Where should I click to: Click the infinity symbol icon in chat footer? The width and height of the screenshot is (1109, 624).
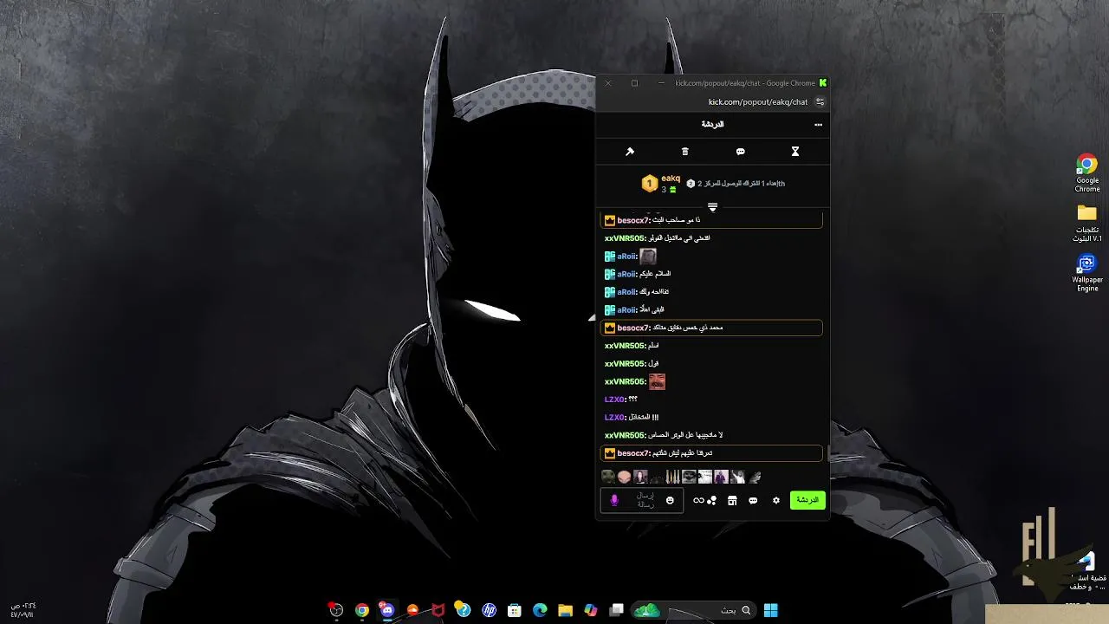[698, 500]
